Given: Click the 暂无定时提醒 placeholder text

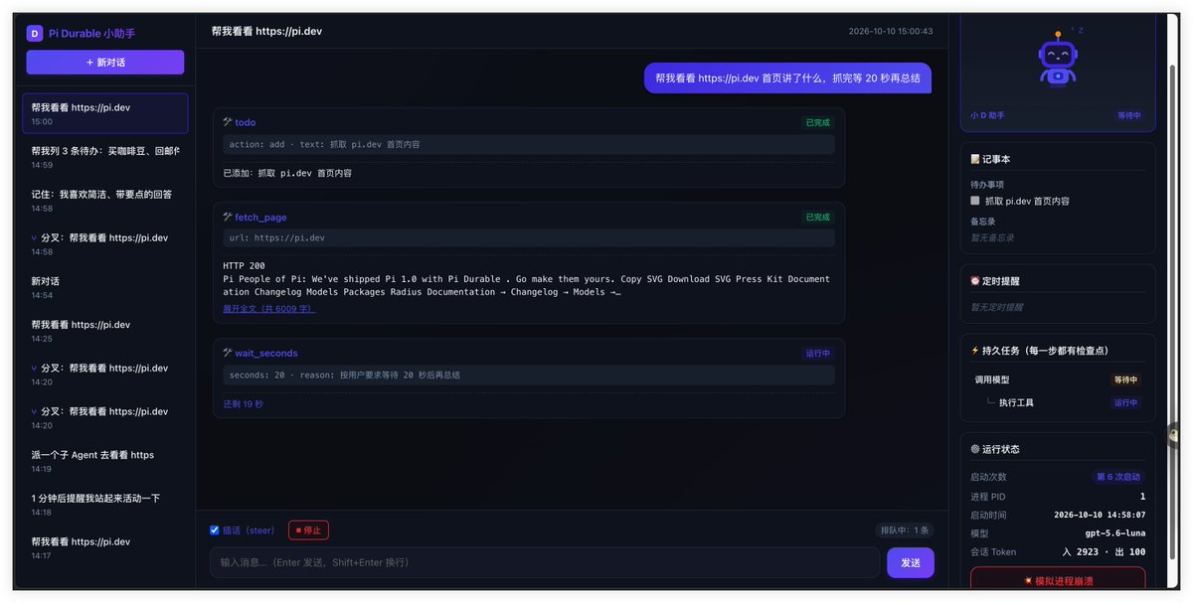Looking at the screenshot, I should tap(996, 307).
